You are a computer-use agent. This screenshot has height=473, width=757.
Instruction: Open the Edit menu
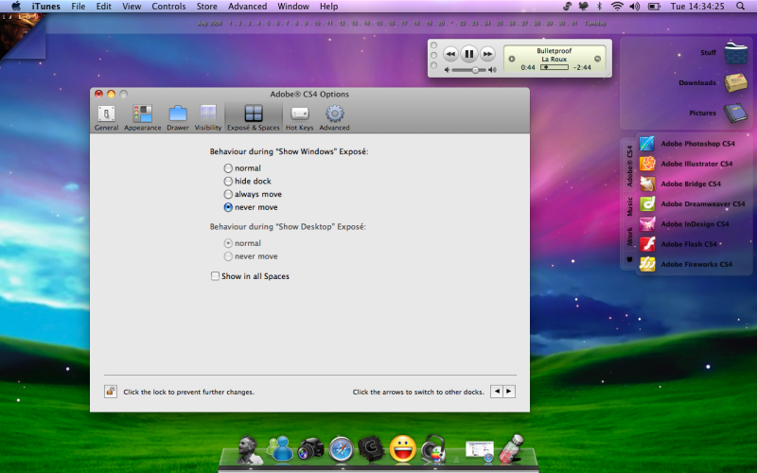point(103,7)
